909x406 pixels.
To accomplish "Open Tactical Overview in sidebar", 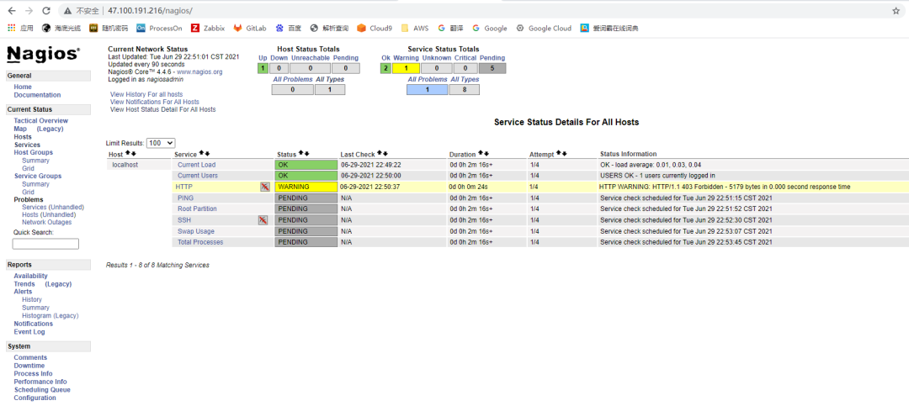I will (x=40, y=121).
